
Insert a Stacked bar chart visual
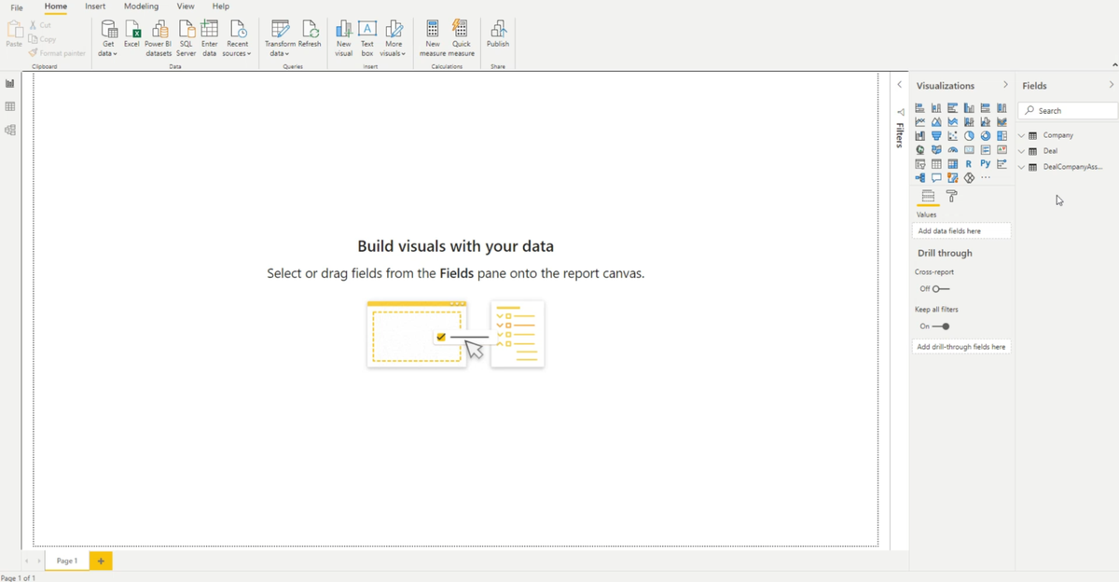(x=919, y=107)
